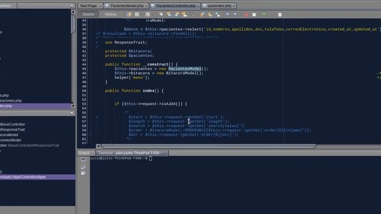381x214 pixels.
Task: Select the class entry with BaseController#ResponseTrait
Action: pyautogui.click(x=29, y=145)
